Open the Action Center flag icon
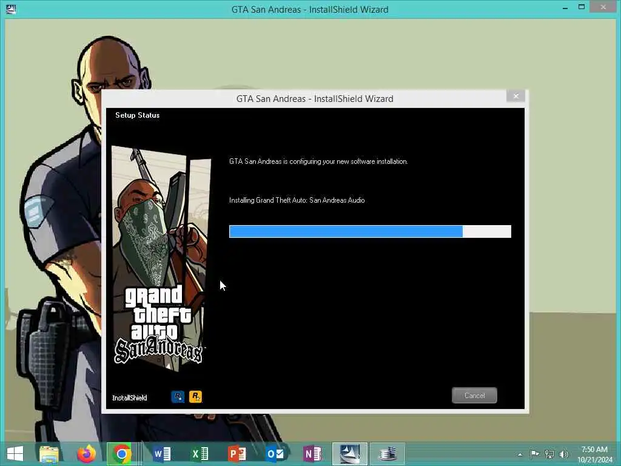The height and width of the screenshot is (466, 621). click(534, 454)
